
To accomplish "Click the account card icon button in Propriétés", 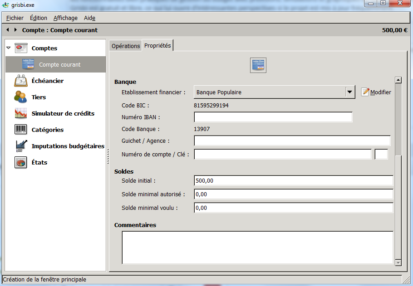I will (x=258, y=65).
